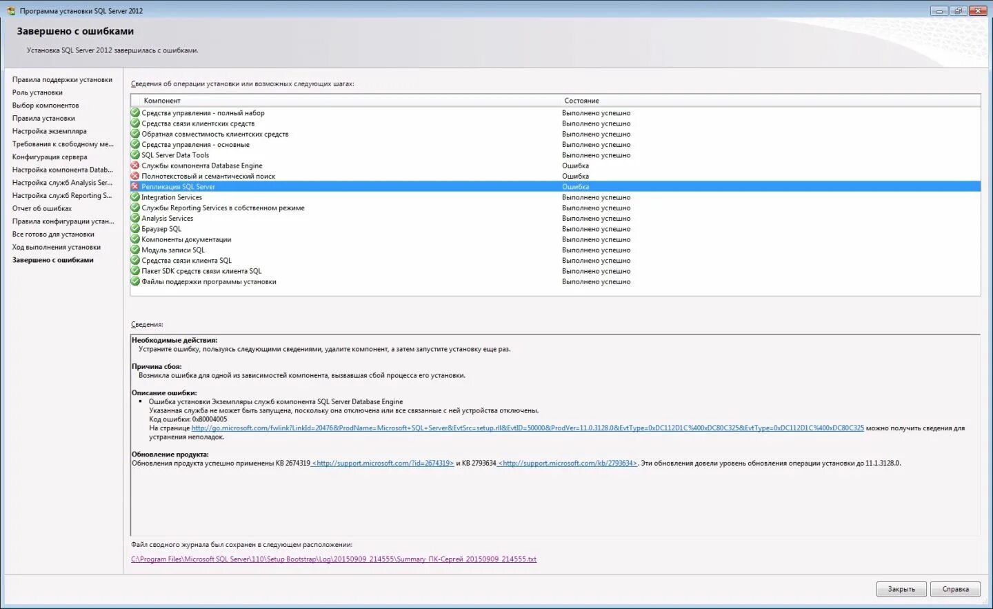Click the Код ошибки: 0x80004005 text
The width and height of the screenshot is (993, 609).
click(x=188, y=419)
